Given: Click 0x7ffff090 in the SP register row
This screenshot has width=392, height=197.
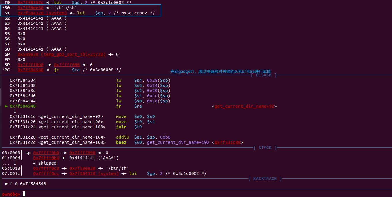Looking at the screenshot, I should point(67,65).
